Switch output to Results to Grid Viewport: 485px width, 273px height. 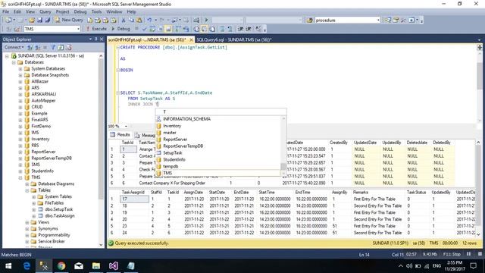point(204,29)
